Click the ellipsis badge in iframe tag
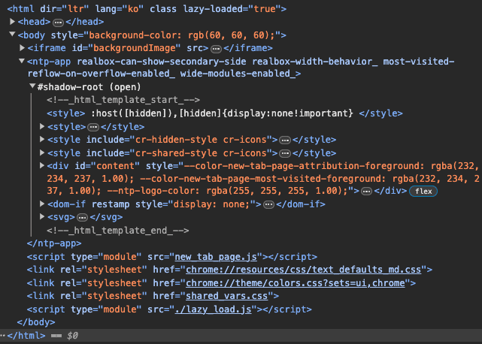This screenshot has width=482, height=344. click(226, 48)
